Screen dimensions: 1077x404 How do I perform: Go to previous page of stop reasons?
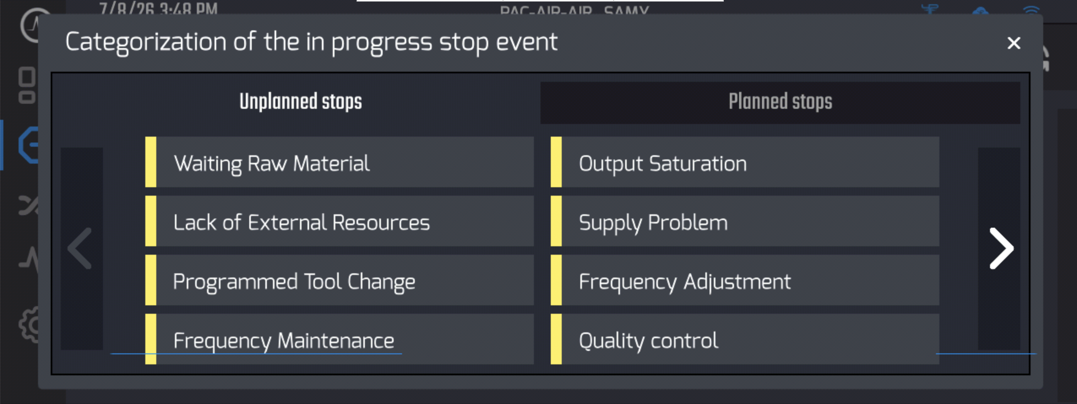tap(82, 249)
